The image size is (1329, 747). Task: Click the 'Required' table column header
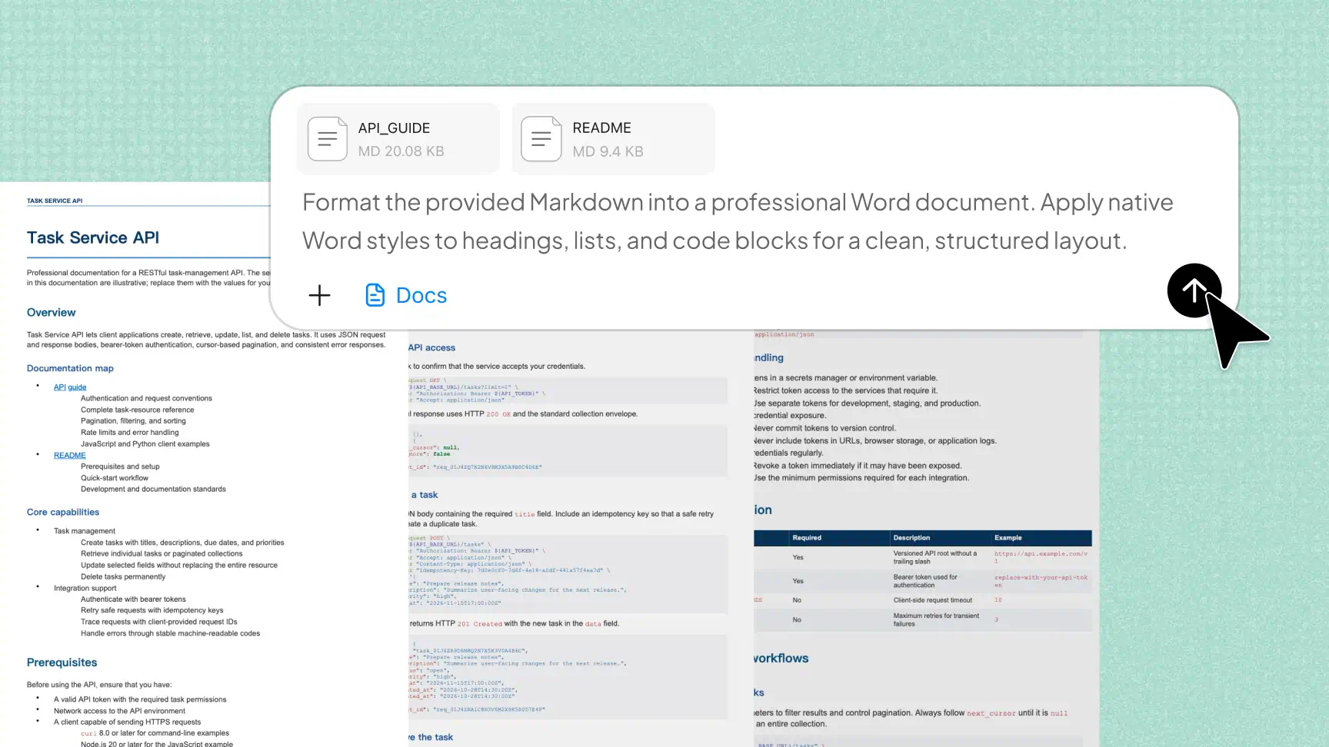click(807, 538)
